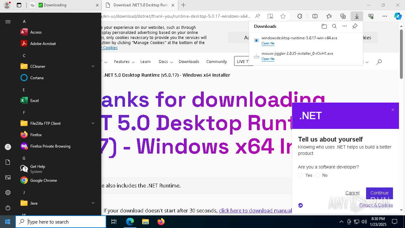Open the Copilot sidebar icon

point(398,16)
